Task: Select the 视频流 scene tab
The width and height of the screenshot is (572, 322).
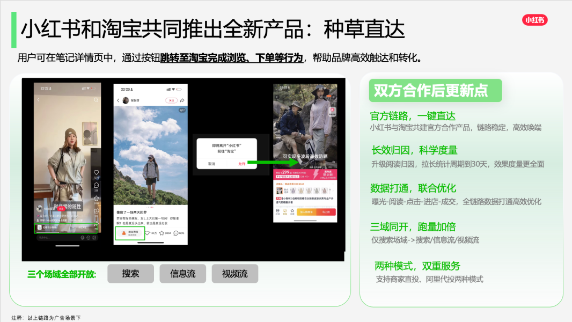Action: [x=235, y=274]
